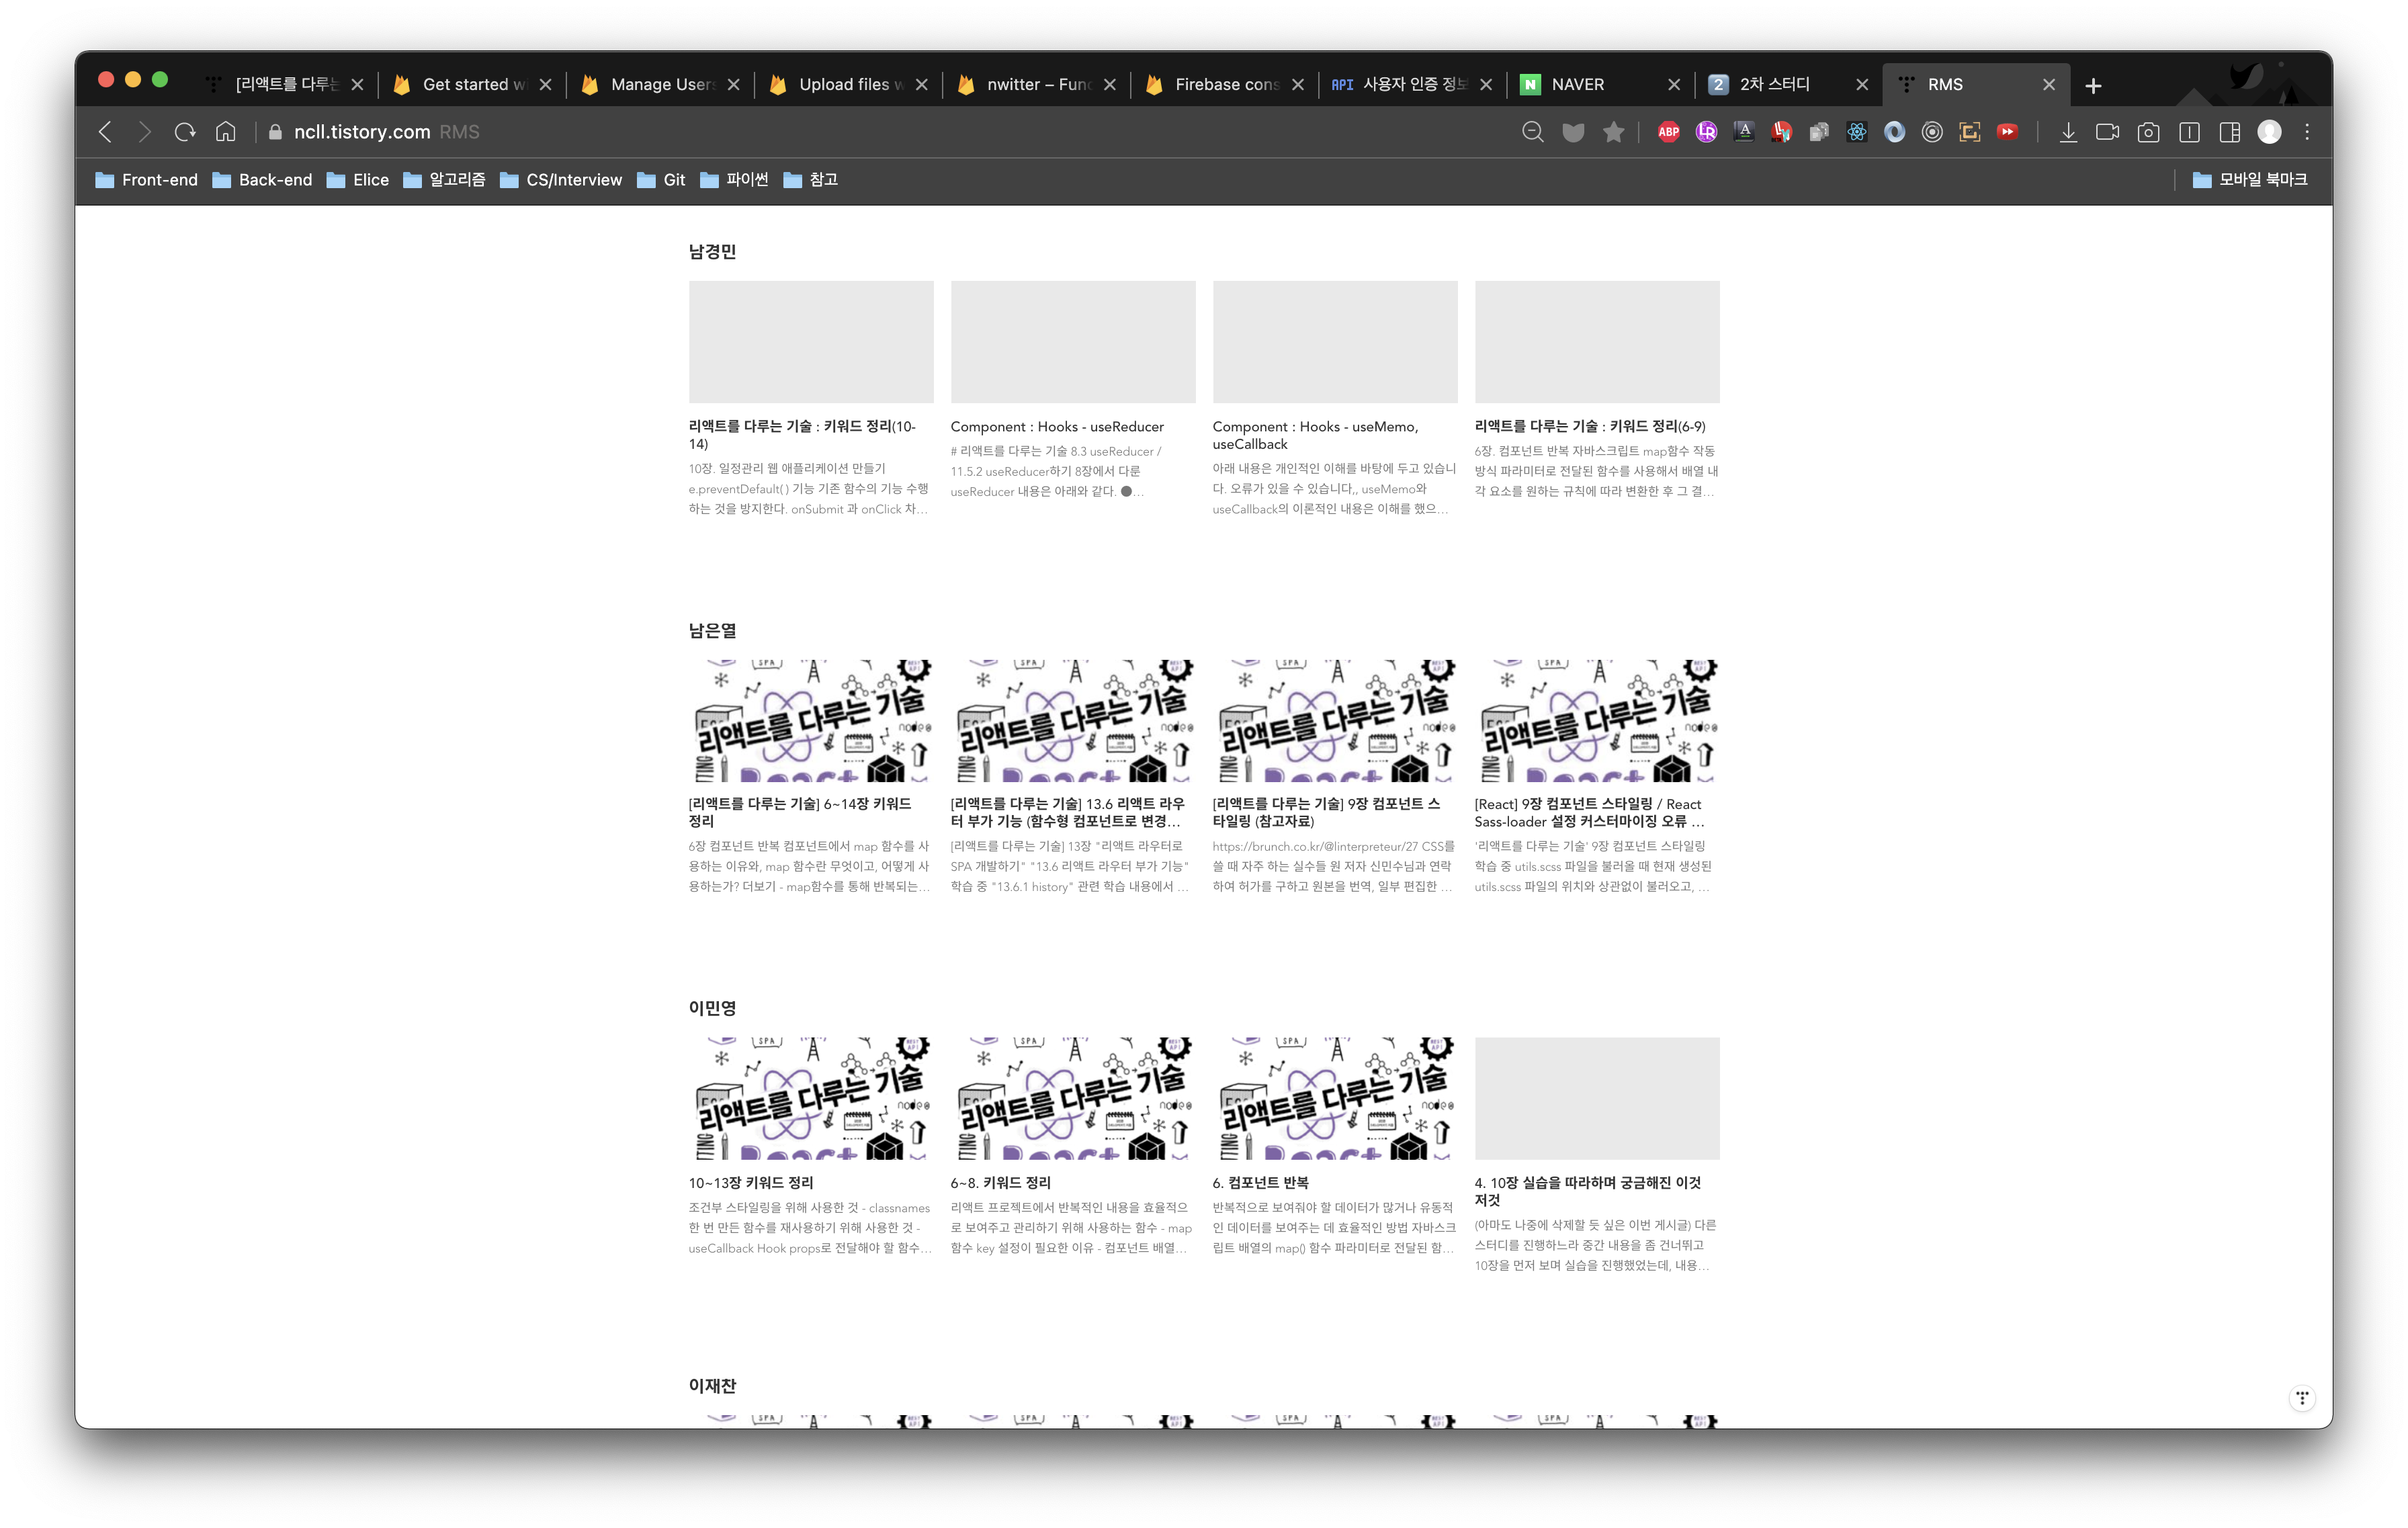
Task: Open the downloads panel
Action: [x=2068, y=132]
